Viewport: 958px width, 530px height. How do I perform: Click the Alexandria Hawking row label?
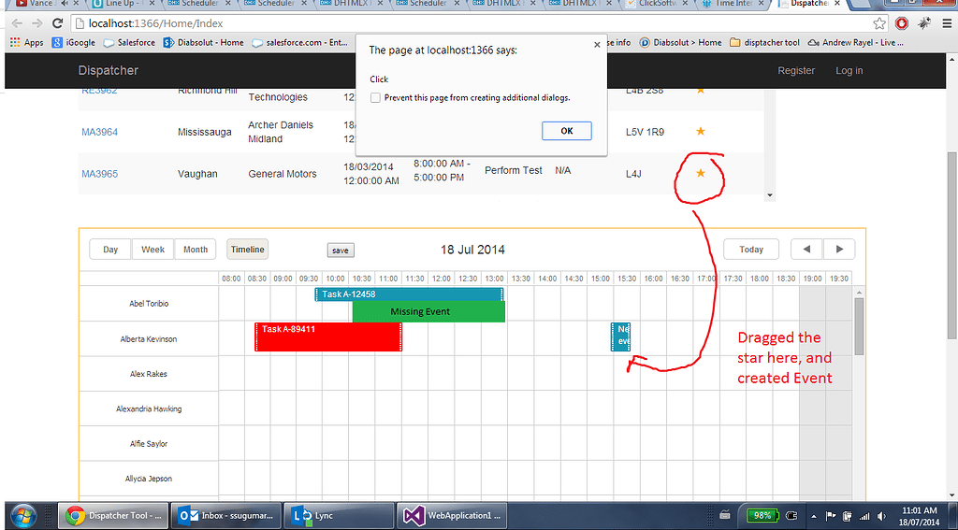(x=149, y=408)
